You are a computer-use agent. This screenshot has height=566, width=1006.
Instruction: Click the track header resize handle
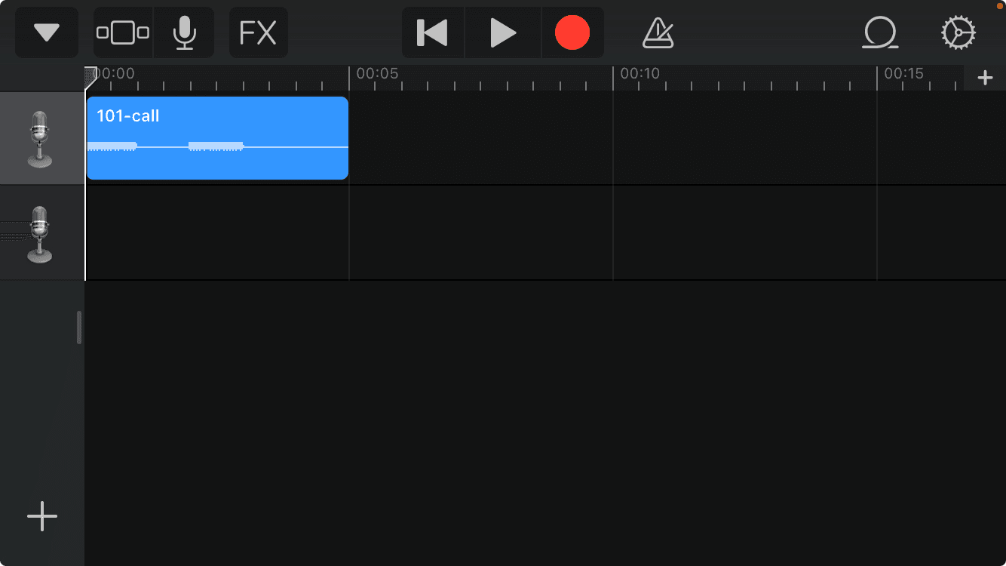(x=79, y=328)
